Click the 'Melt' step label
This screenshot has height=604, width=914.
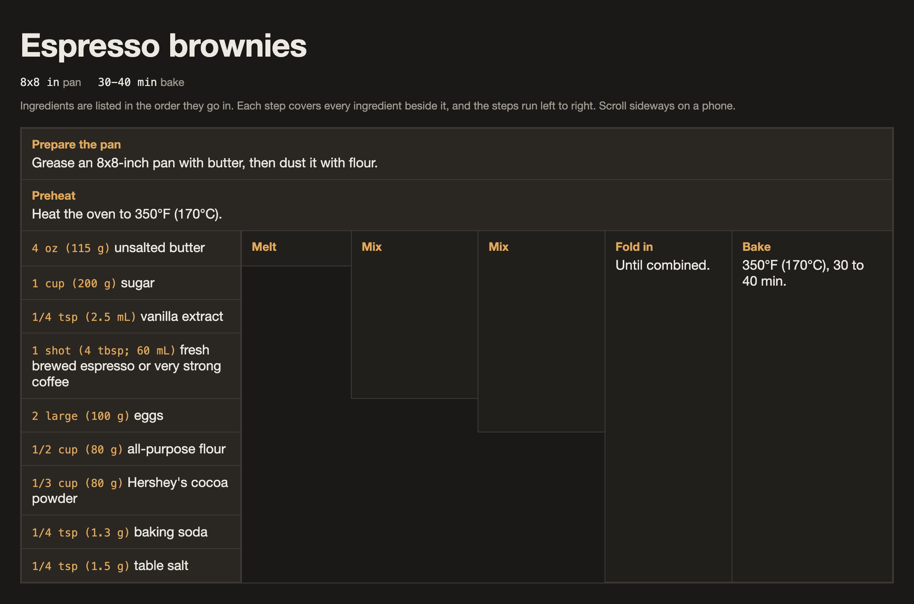point(264,247)
